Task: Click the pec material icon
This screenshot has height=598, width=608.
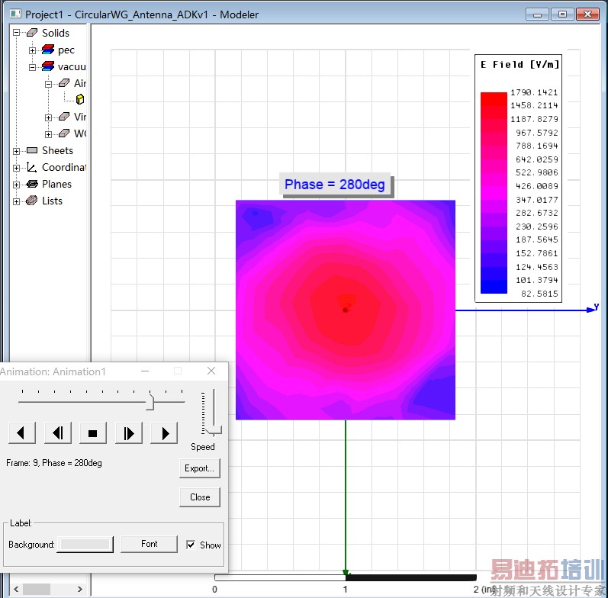Action: (47, 50)
